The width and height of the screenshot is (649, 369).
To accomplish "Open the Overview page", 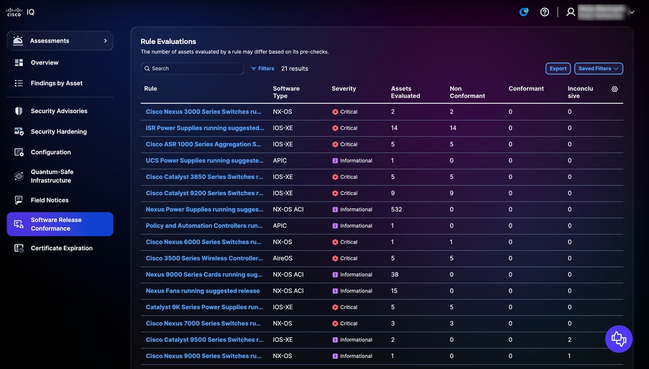I will 44,62.
